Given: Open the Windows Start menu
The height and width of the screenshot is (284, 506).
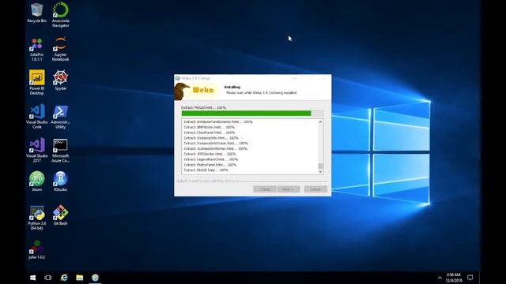Looking at the screenshot, I should (x=32, y=278).
